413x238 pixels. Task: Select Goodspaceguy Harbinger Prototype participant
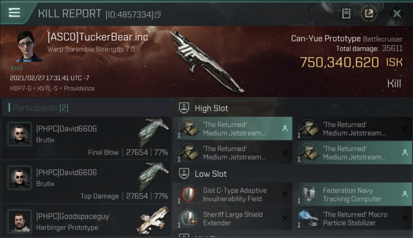[x=86, y=221]
